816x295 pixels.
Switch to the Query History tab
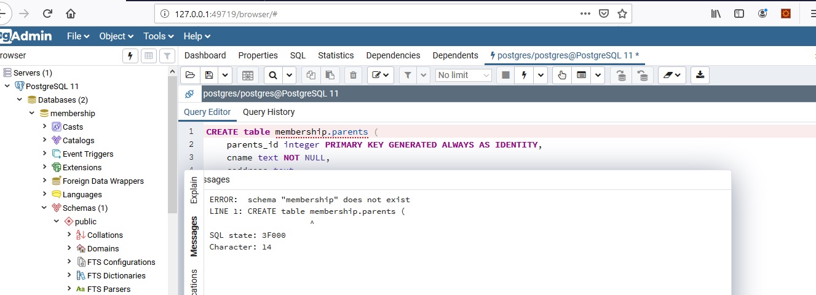click(x=268, y=112)
